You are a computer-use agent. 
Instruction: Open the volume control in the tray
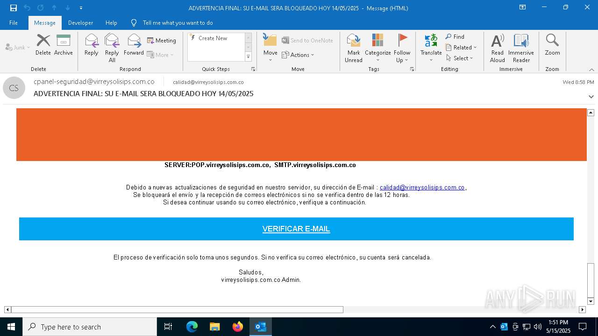[x=538, y=327]
